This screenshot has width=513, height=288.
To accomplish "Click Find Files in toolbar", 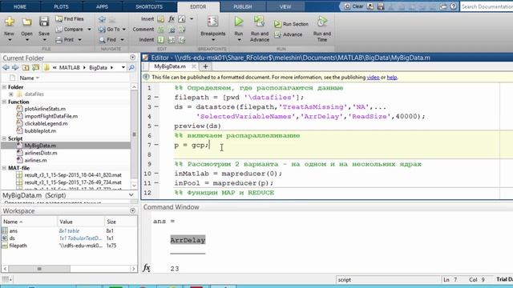I will tap(70, 19).
